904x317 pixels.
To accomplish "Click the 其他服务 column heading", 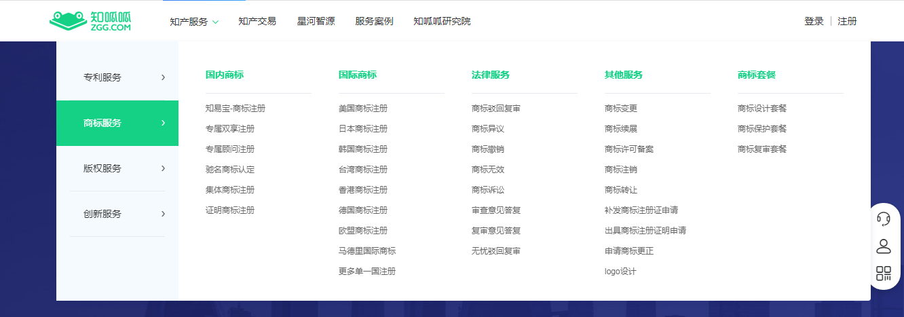I will tap(624, 75).
